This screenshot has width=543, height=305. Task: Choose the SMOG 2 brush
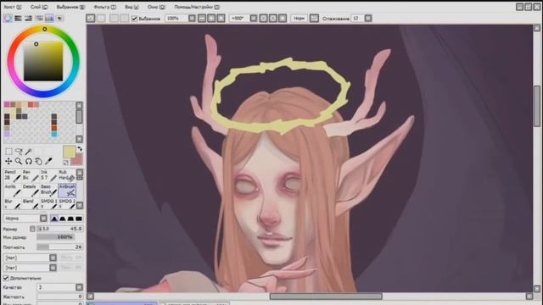coord(66,204)
